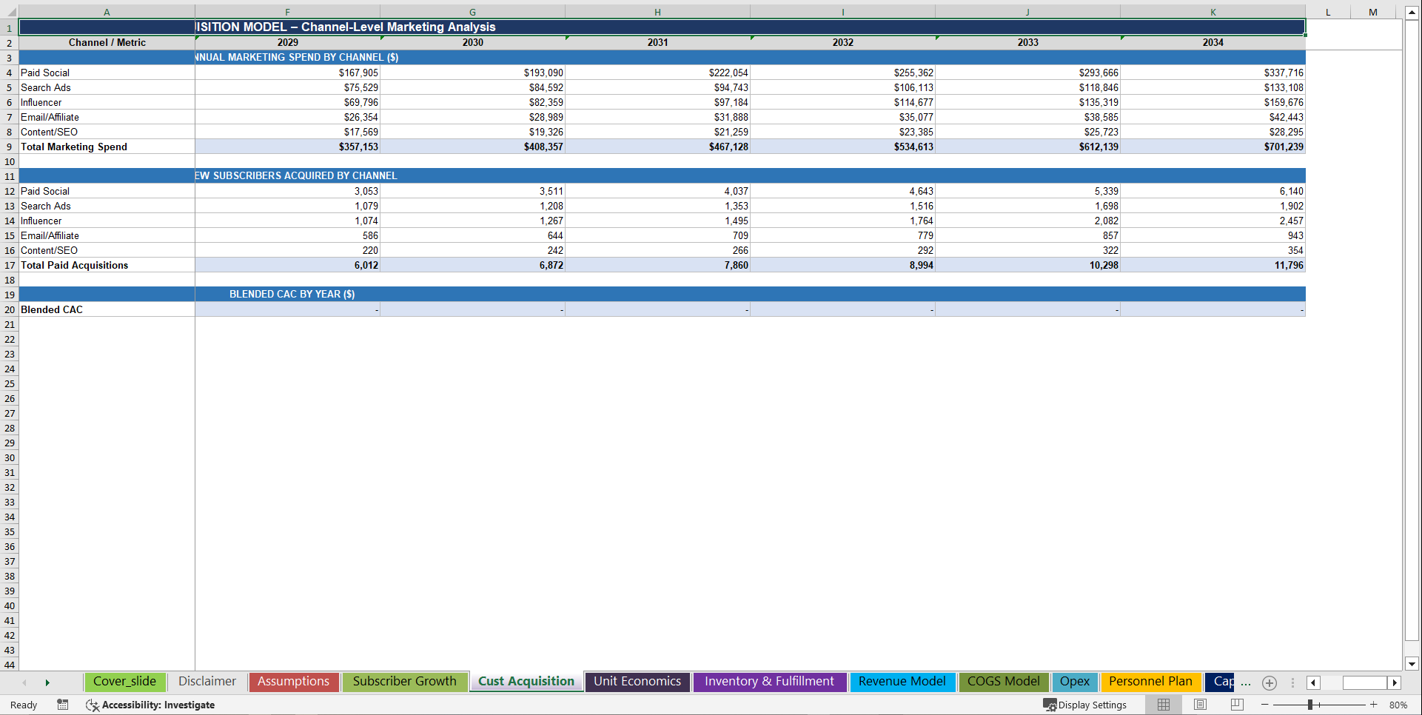Switch to the Revenue Model tab
1422x715 pixels.
[902, 682]
